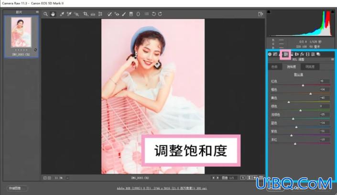
Task: Select the Red Eye Removal tool
Action: (117, 14)
